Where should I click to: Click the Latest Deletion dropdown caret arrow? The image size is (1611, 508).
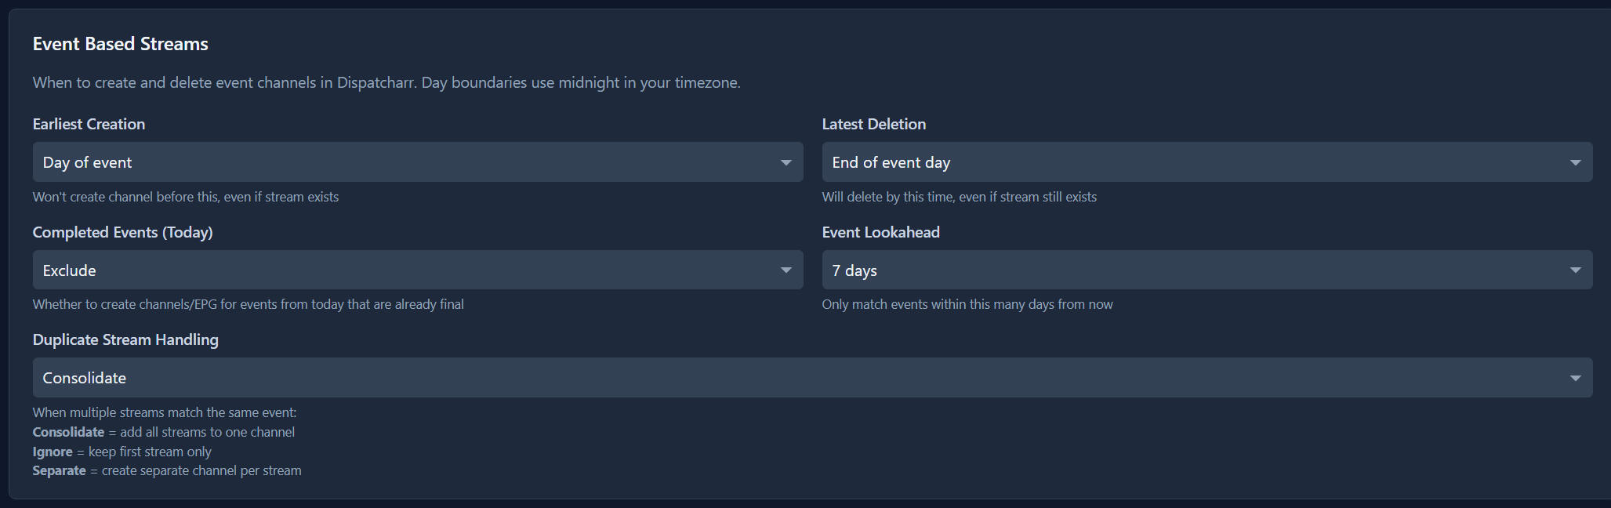(1575, 162)
